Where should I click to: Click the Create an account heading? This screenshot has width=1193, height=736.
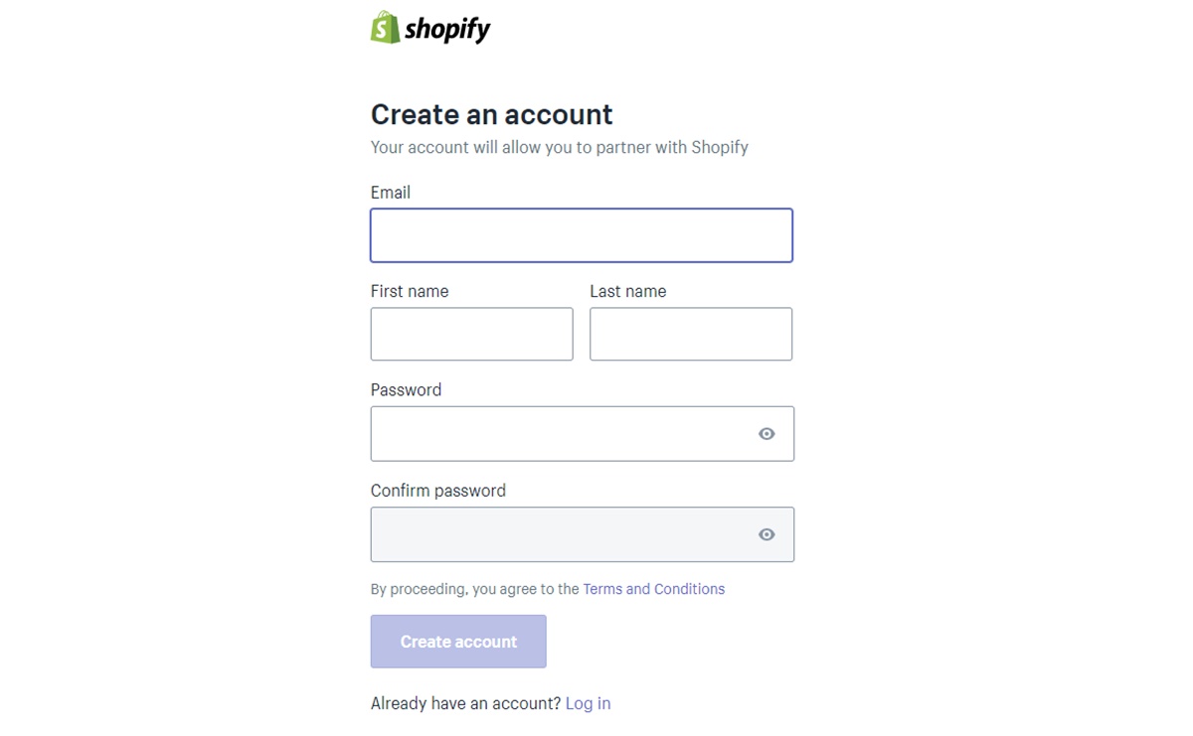click(x=492, y=114)
